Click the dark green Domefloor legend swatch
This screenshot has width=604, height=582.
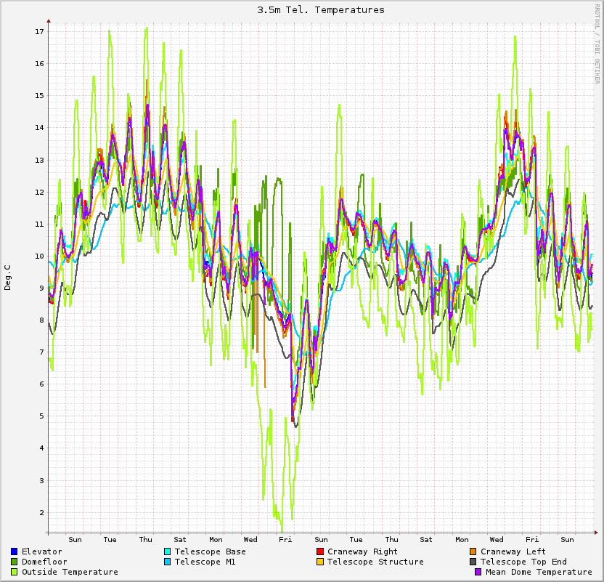(15, 562)
